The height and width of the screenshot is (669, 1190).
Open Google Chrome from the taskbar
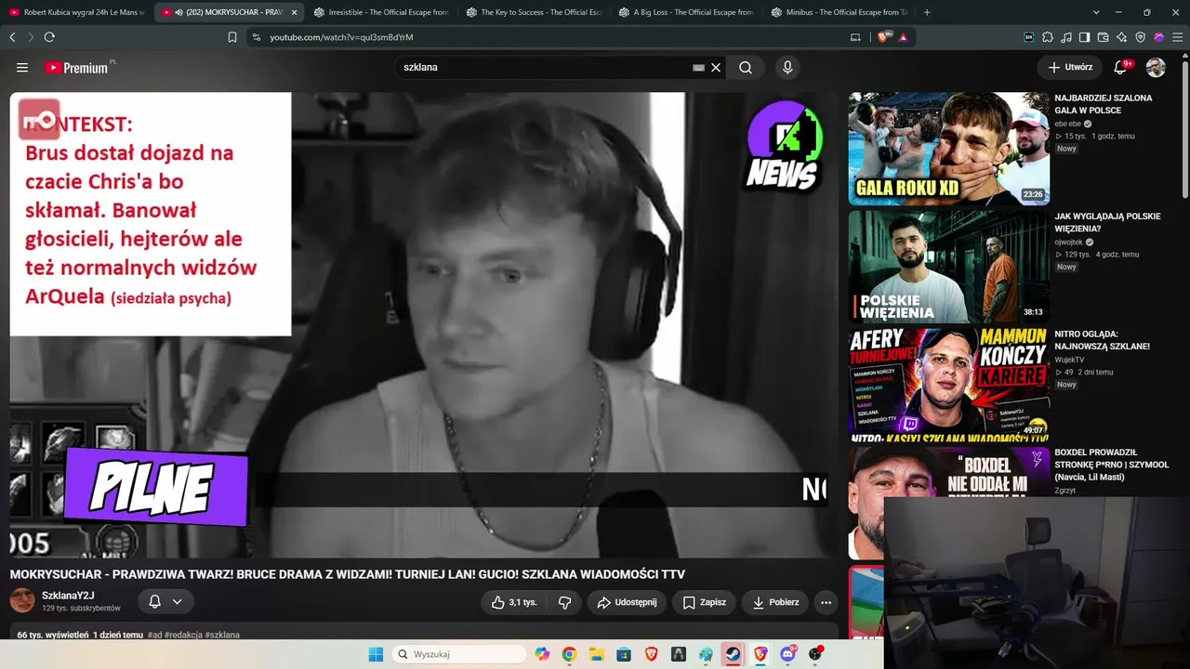569,654
